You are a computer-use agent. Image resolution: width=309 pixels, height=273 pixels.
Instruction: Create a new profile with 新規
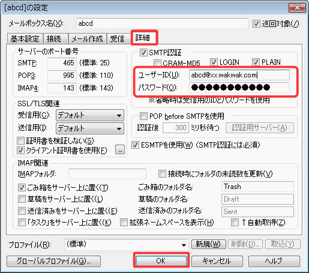click(x=209, y=244)
